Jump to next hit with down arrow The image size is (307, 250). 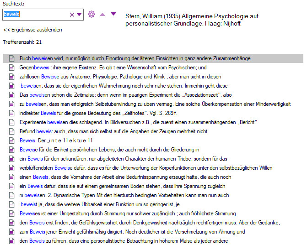[113, 14]
